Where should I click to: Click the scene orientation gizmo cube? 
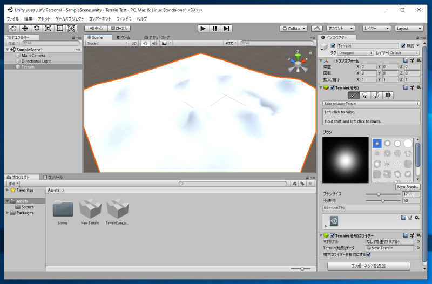pyautogui.click(x=298, y=64)
